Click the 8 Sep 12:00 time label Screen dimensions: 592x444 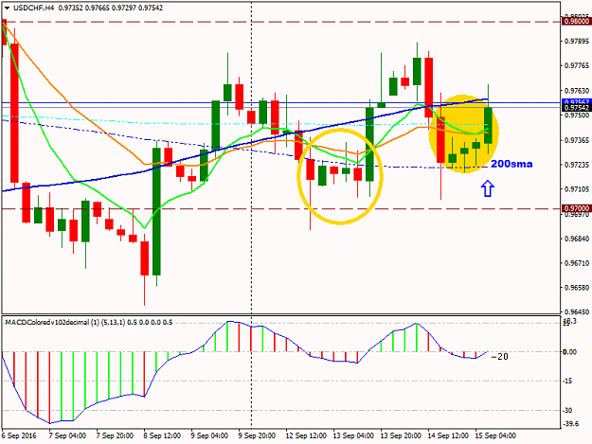coord(162,435)
